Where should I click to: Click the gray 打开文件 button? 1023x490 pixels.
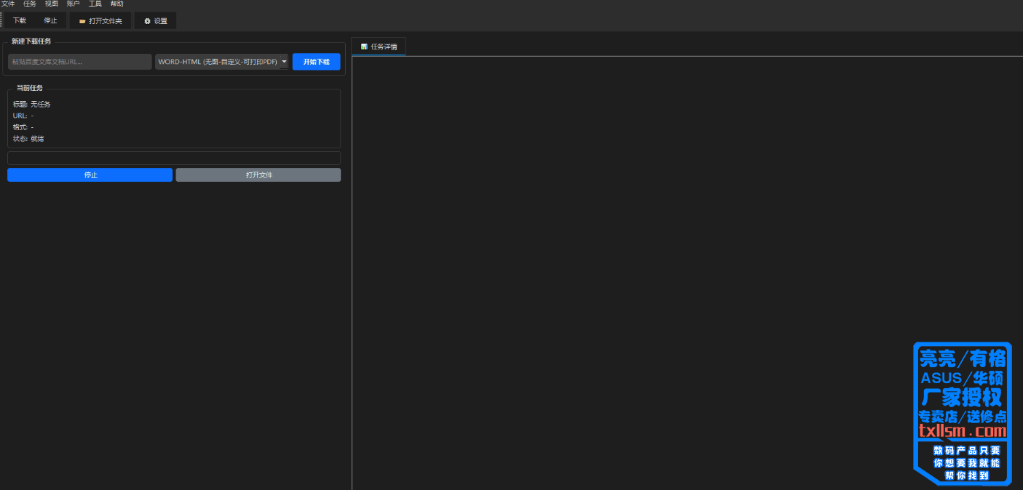(258, 175)
